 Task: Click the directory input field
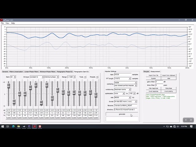point(126,110)
